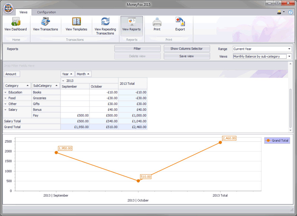Toggle sort on Month field header
The height and width of the screenshot is (216, 297).
83,74
